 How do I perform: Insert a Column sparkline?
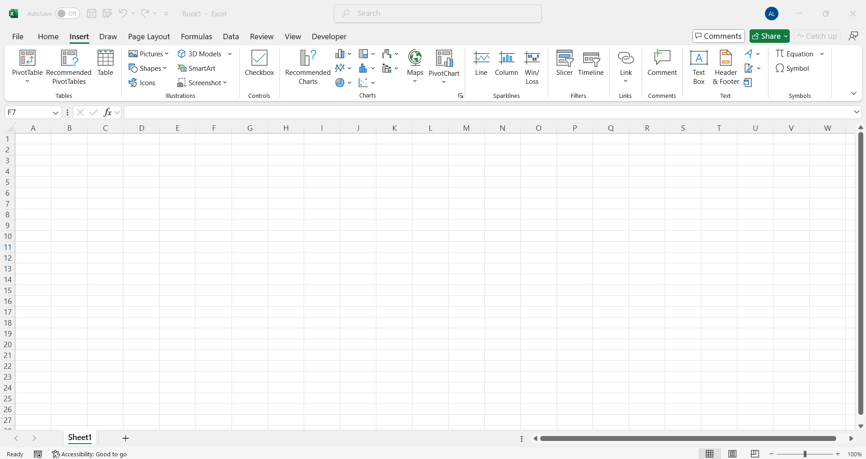click(506, 63)
